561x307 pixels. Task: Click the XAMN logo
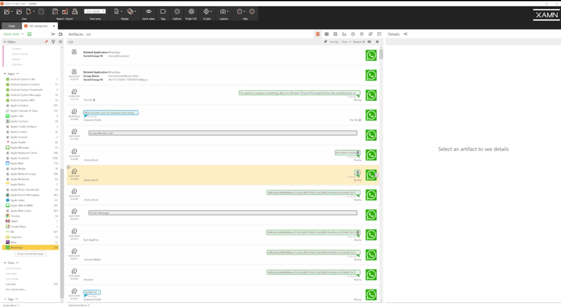pyautogui.click(x=546, y=15)
